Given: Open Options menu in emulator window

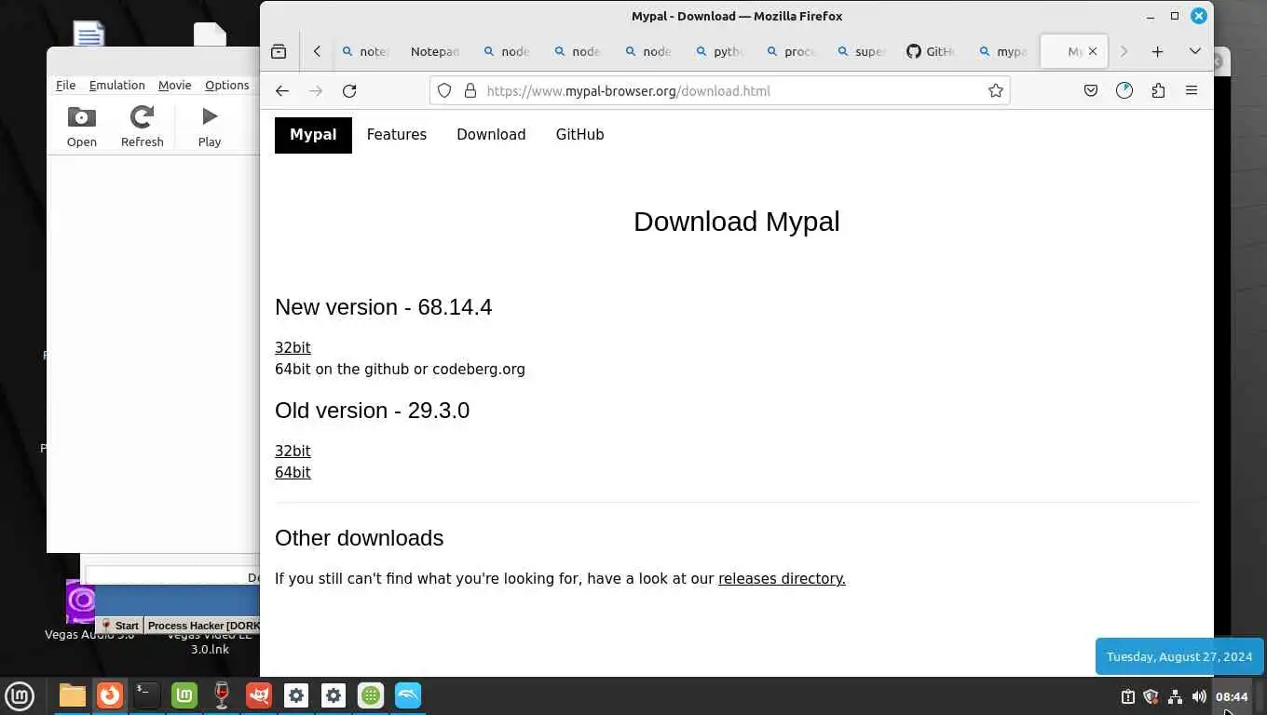Looking at the screenshot, I should click(226, 85).
